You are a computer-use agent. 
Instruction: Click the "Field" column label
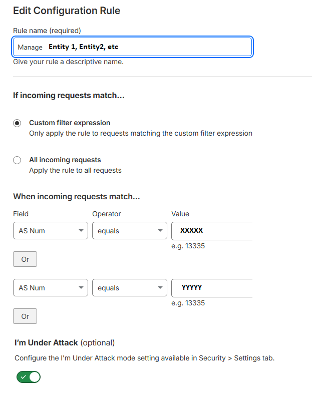[x=21, y=214]
